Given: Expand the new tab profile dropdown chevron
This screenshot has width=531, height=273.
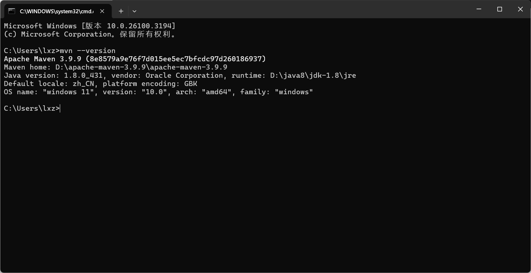Looking at the screenshot, I should (134, 11).
